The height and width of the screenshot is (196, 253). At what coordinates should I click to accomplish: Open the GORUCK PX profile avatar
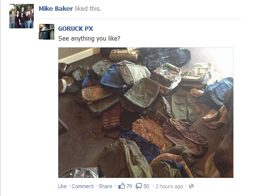(x=46, y=32)
